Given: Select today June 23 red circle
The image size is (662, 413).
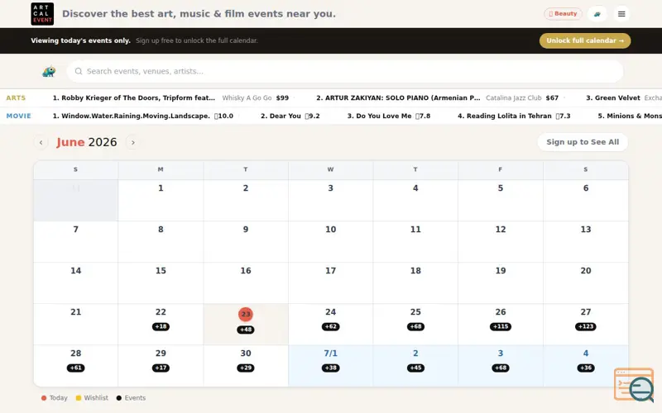Looking at the screenshot, I should [x=246, y=314].
